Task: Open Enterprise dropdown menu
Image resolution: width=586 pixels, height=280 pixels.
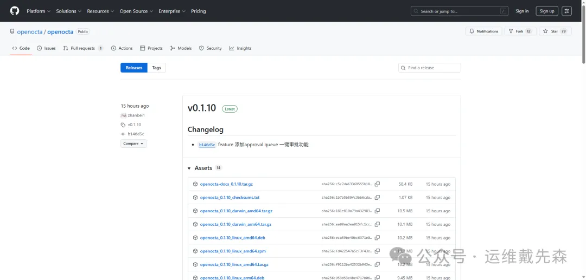Action: pyautogui.click(x=172, y=11)
